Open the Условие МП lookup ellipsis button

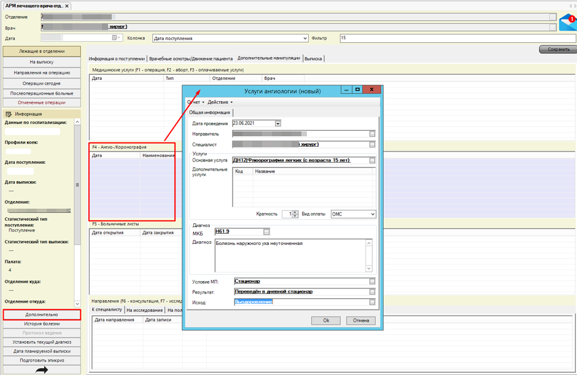pyautogui.click(x=373, y=282)
